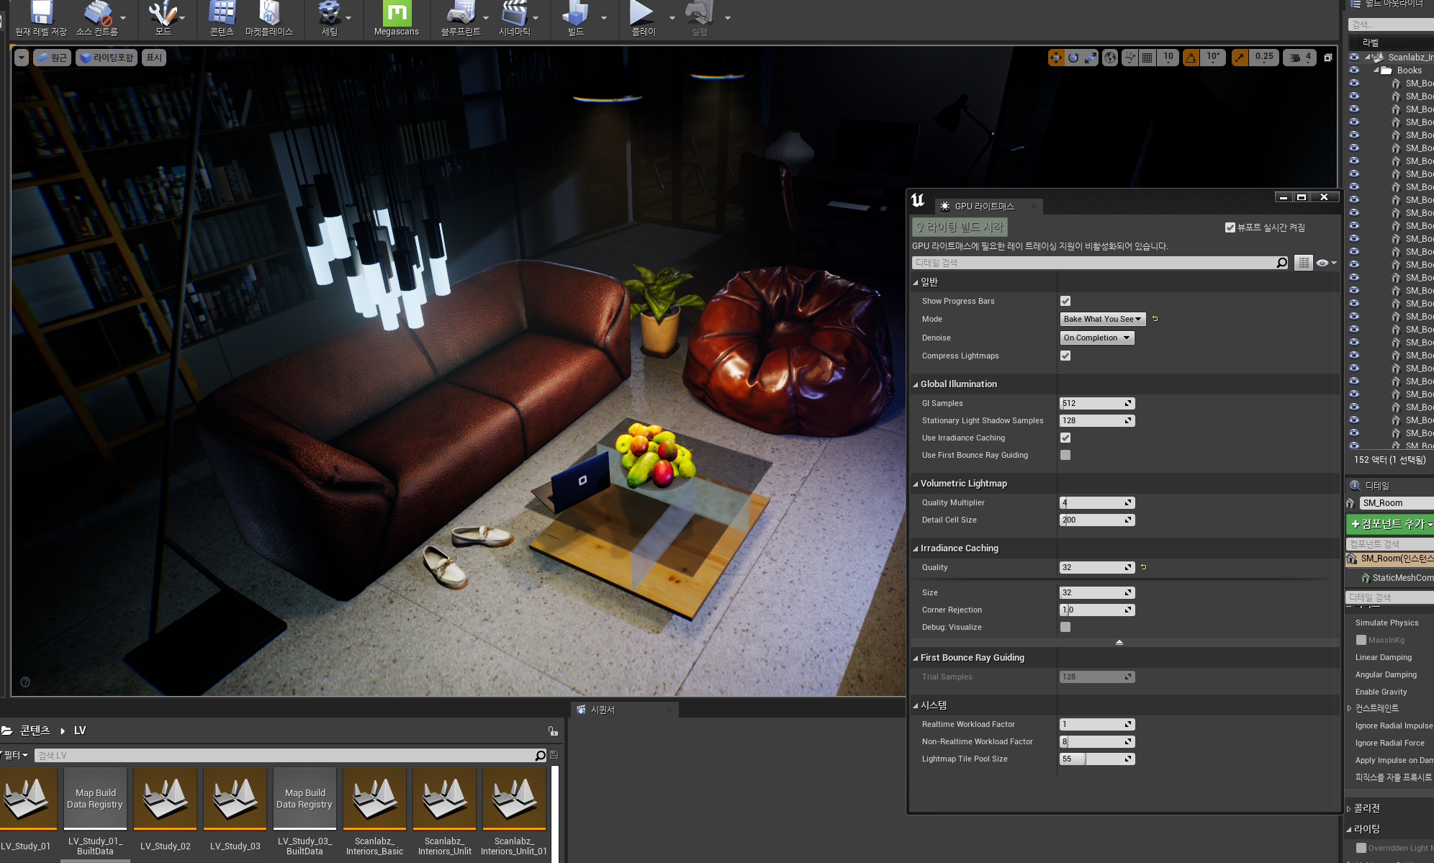Viewport: 1434px width, 863px height.
Task: Collapse the Volumetric Lightmap section
Action: click(x=916, y=484)
